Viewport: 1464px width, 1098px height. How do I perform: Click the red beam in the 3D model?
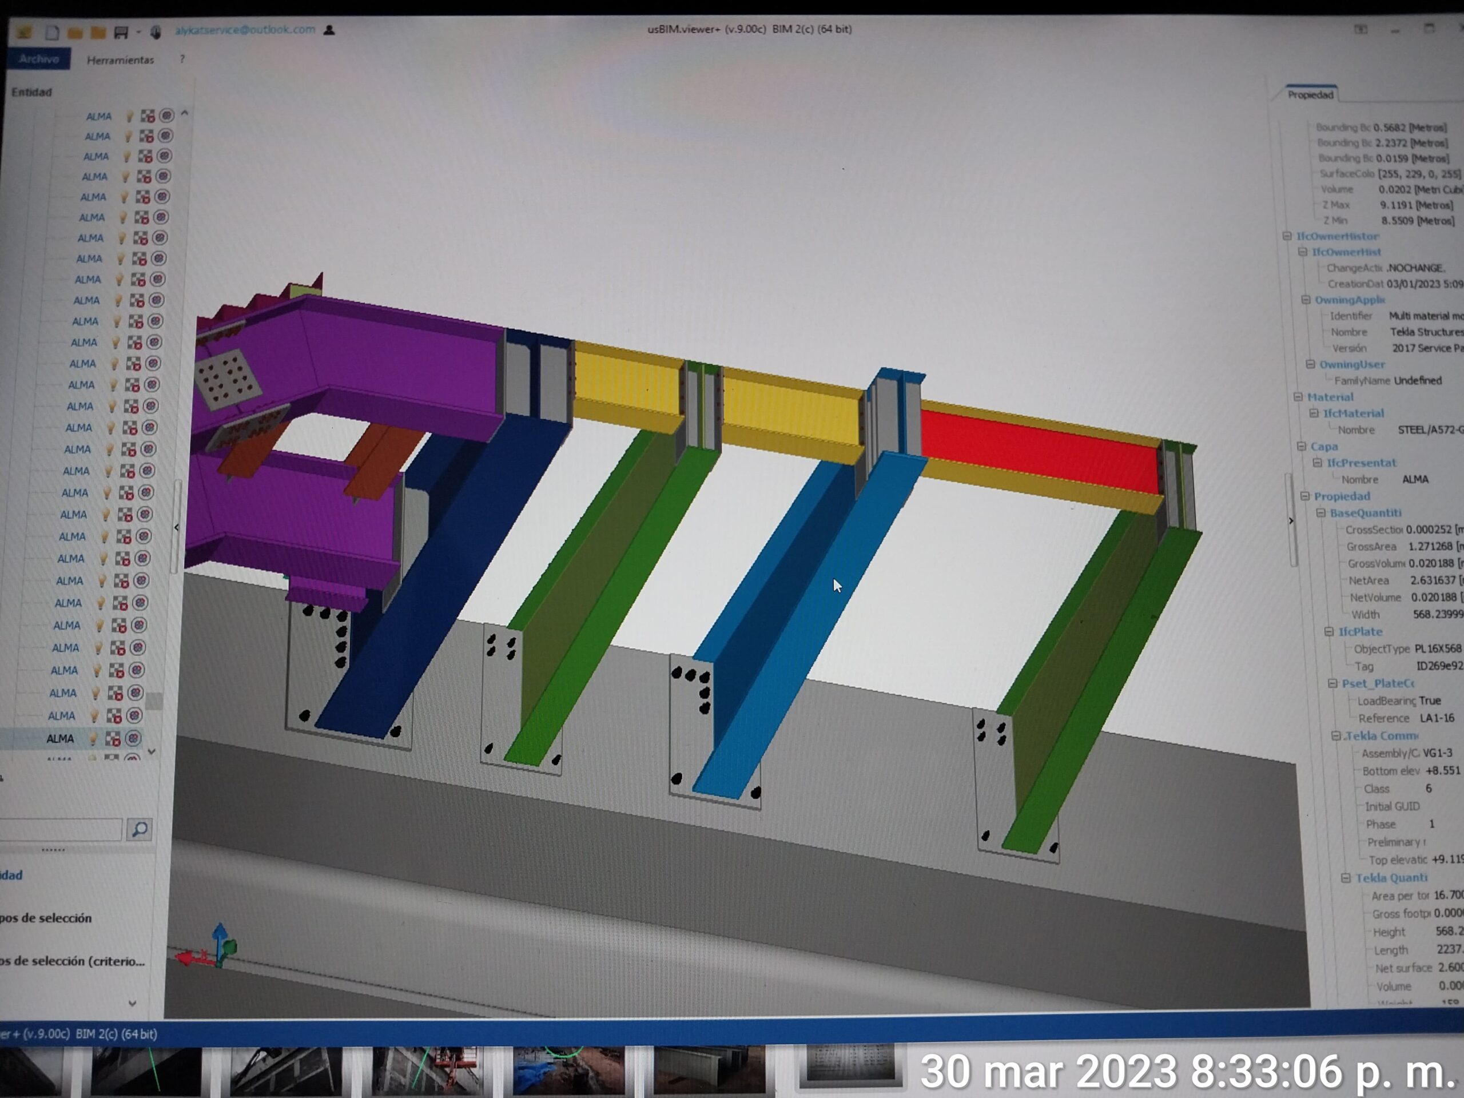click(x=1039, y=450)
